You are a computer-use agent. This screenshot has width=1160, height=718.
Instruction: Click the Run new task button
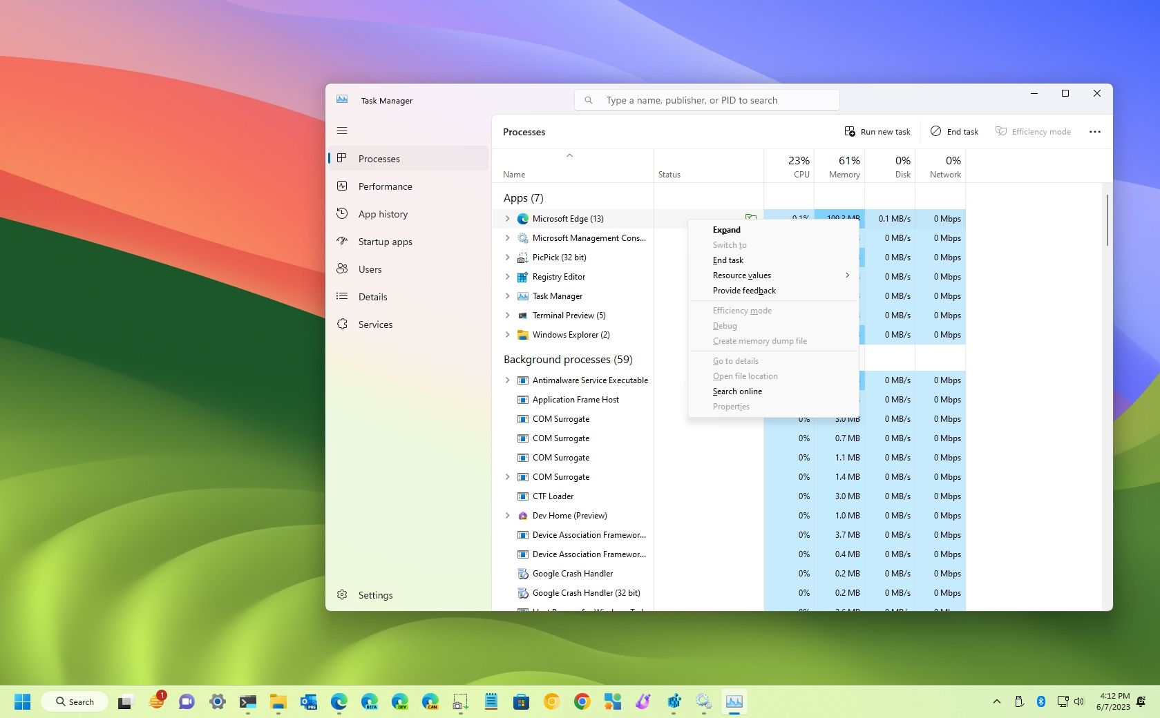pos(877,131)
